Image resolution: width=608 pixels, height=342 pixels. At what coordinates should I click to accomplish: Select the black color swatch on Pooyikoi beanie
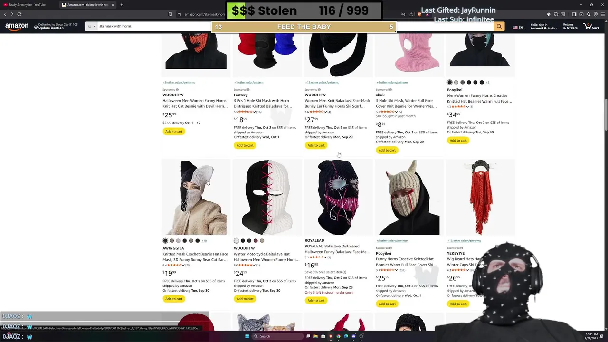click(x=449, y=82)
